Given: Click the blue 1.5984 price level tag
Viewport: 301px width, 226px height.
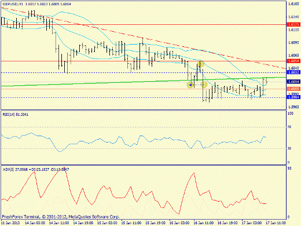Looking at the screenshot, I should [293, 97].
